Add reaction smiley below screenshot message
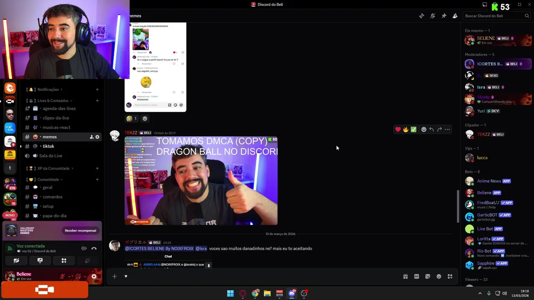This screenshot has height=300, width=534. [145, 119]
